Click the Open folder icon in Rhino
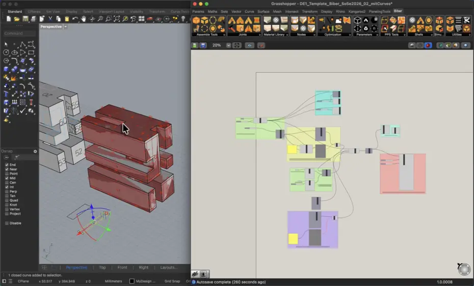Screen dimensions: 474x286 (x=17, y=19)
